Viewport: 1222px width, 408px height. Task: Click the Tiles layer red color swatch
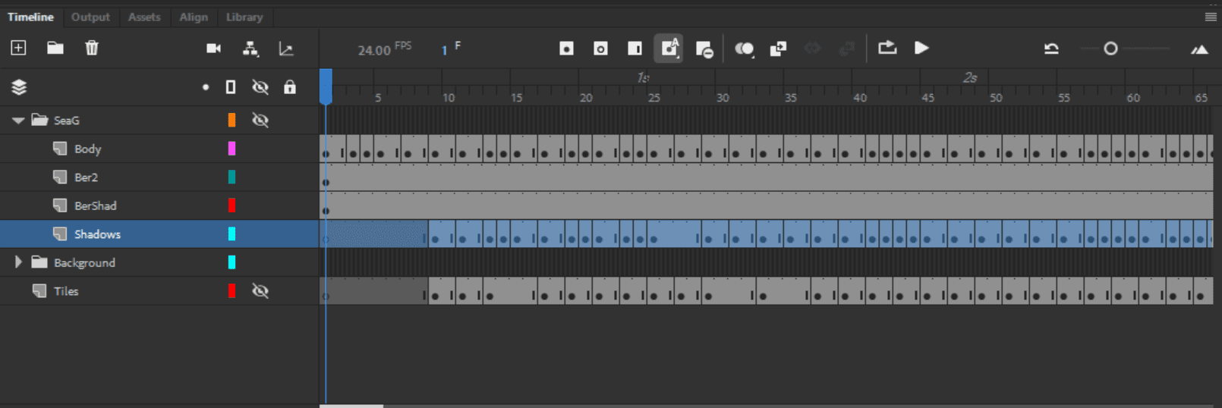click(x=231, y=290)
